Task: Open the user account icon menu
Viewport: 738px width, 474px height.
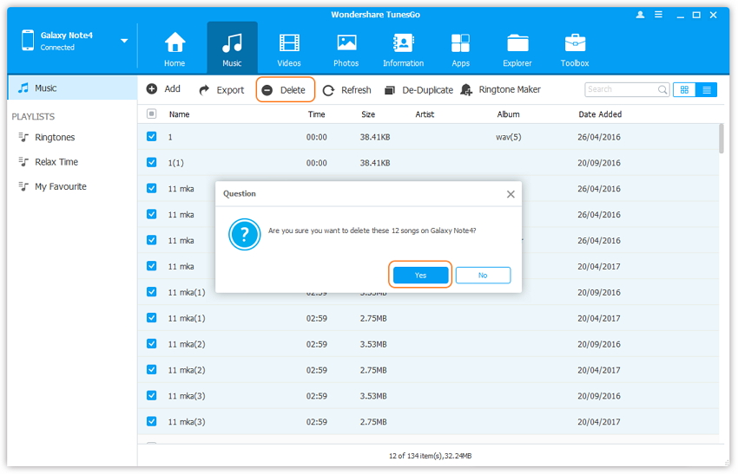Action: [641, 16]
